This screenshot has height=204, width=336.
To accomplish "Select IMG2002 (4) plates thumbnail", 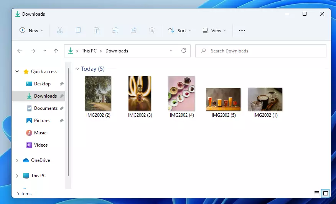I will (181, 93).
